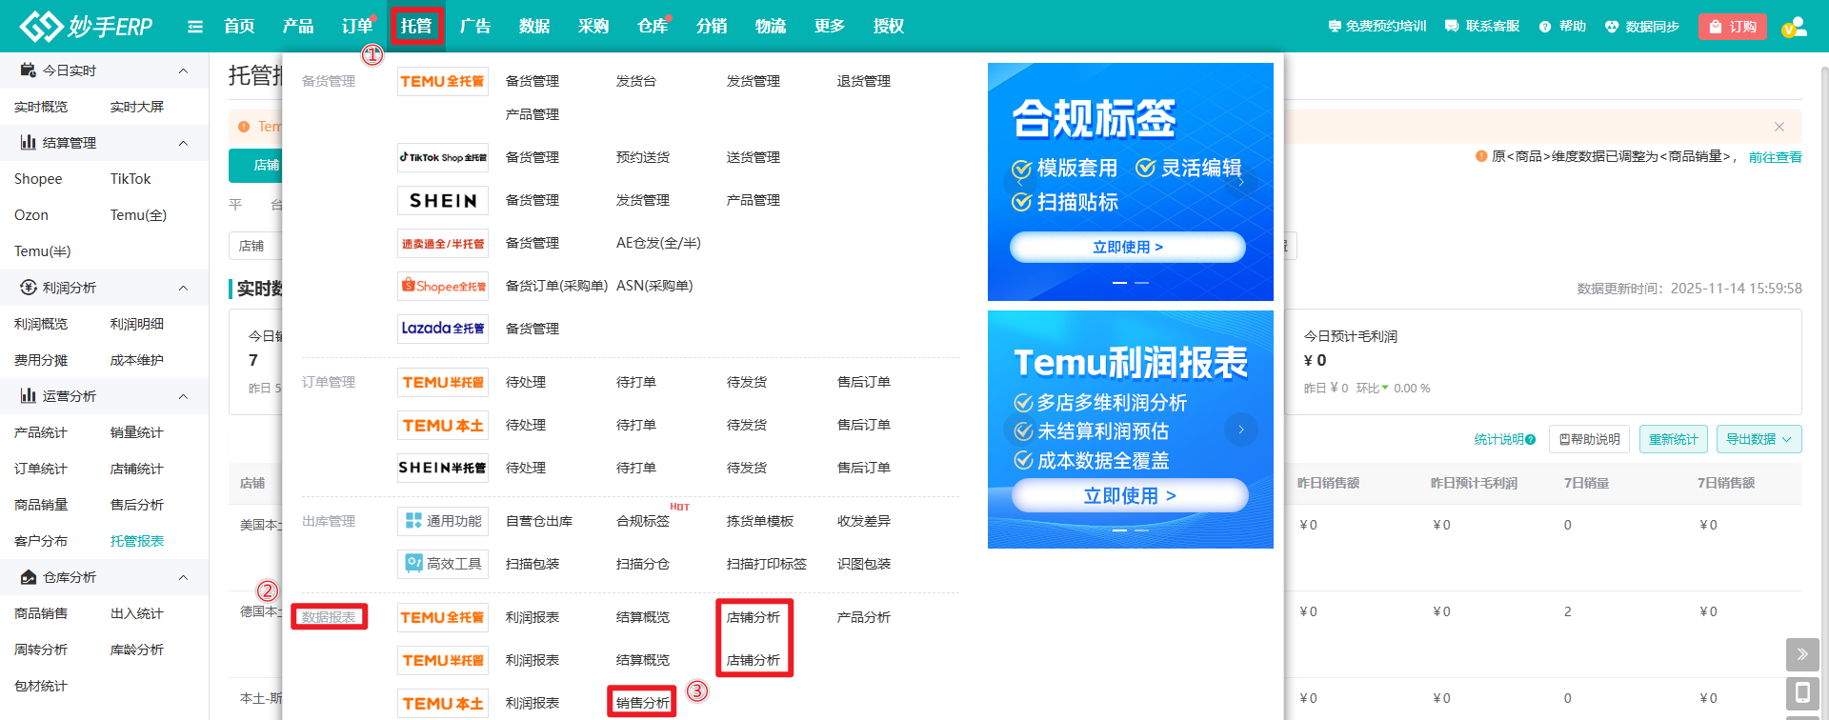Open the 仓库 top menu
Viewport: 1829px width, 720px height.
[x=653, y=26]
